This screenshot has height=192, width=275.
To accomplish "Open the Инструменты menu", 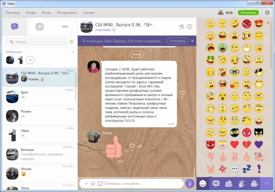I will (x=67, y=13).
